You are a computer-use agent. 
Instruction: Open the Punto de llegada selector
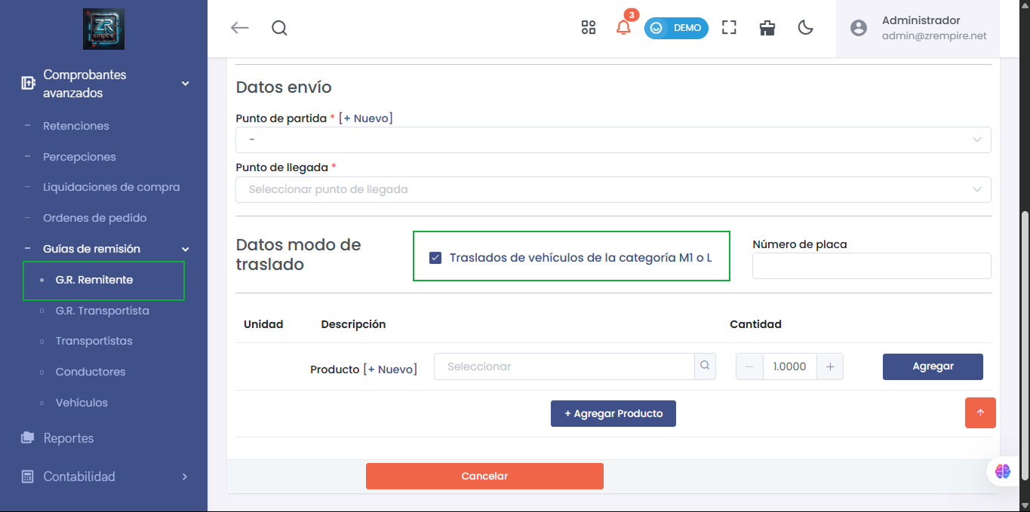pos(613,189)
